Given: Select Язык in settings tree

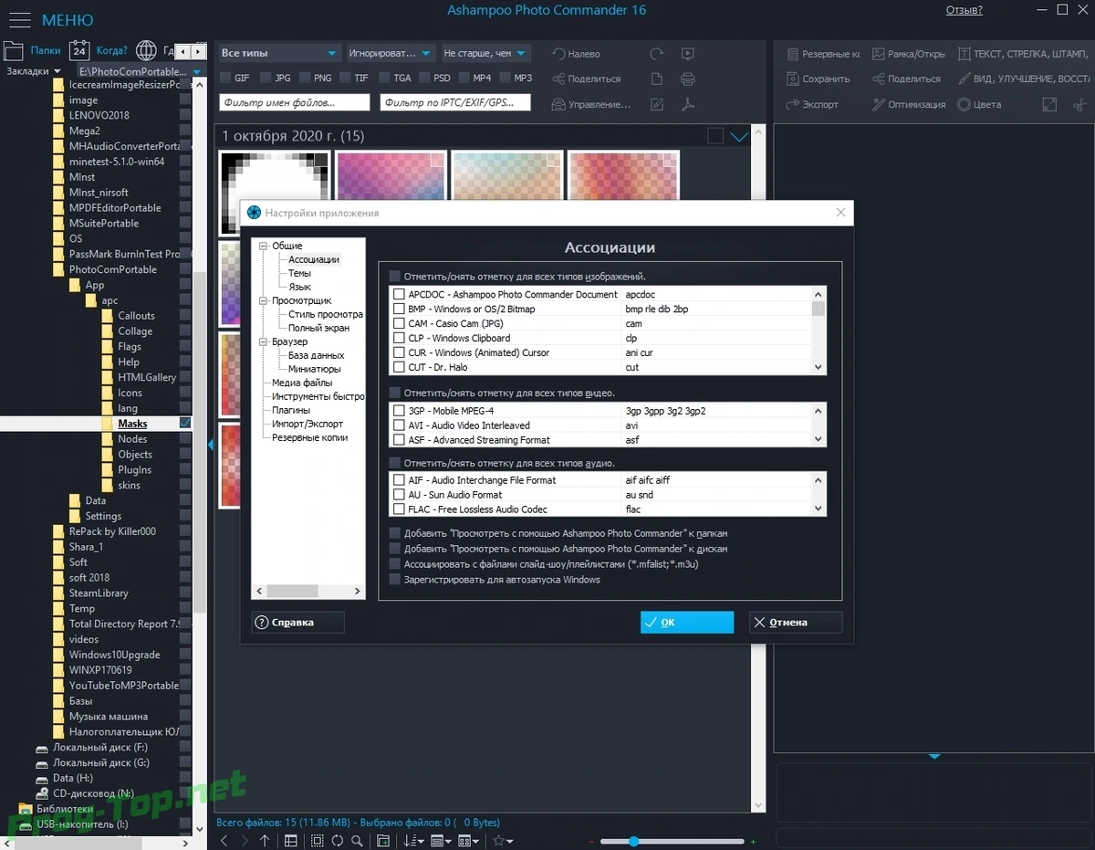Looking at the screenshot, I should (x=299, y=287).
